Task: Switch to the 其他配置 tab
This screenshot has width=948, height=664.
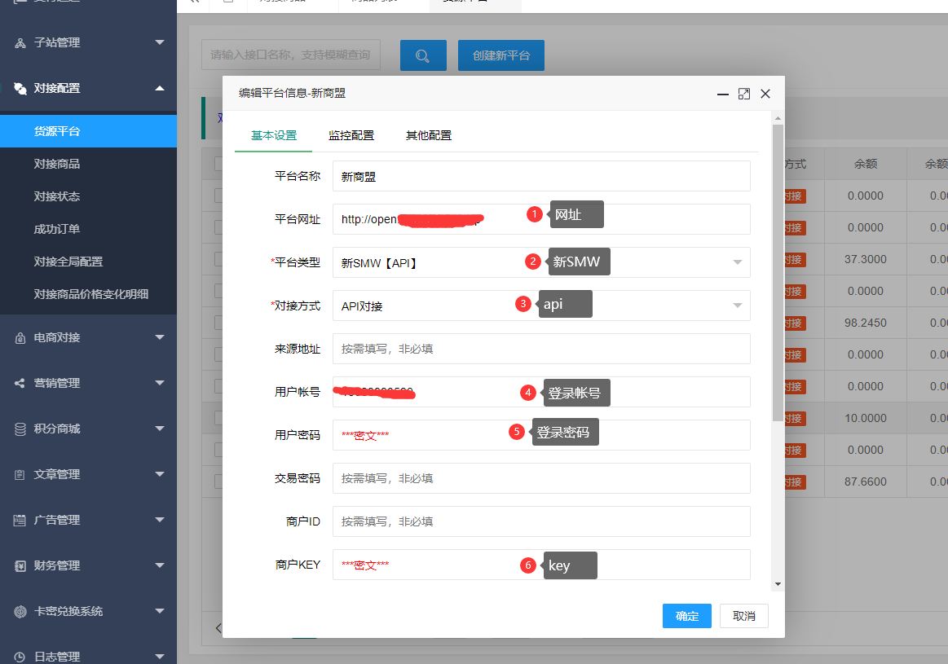Action: click(x=429, y=135)
